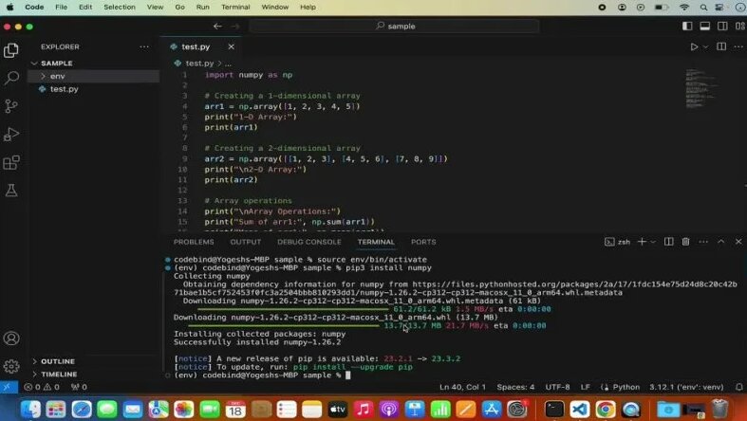Screen dimensions: 747x421
Task: Click the sample search command center field
Action: pos(394,27)
